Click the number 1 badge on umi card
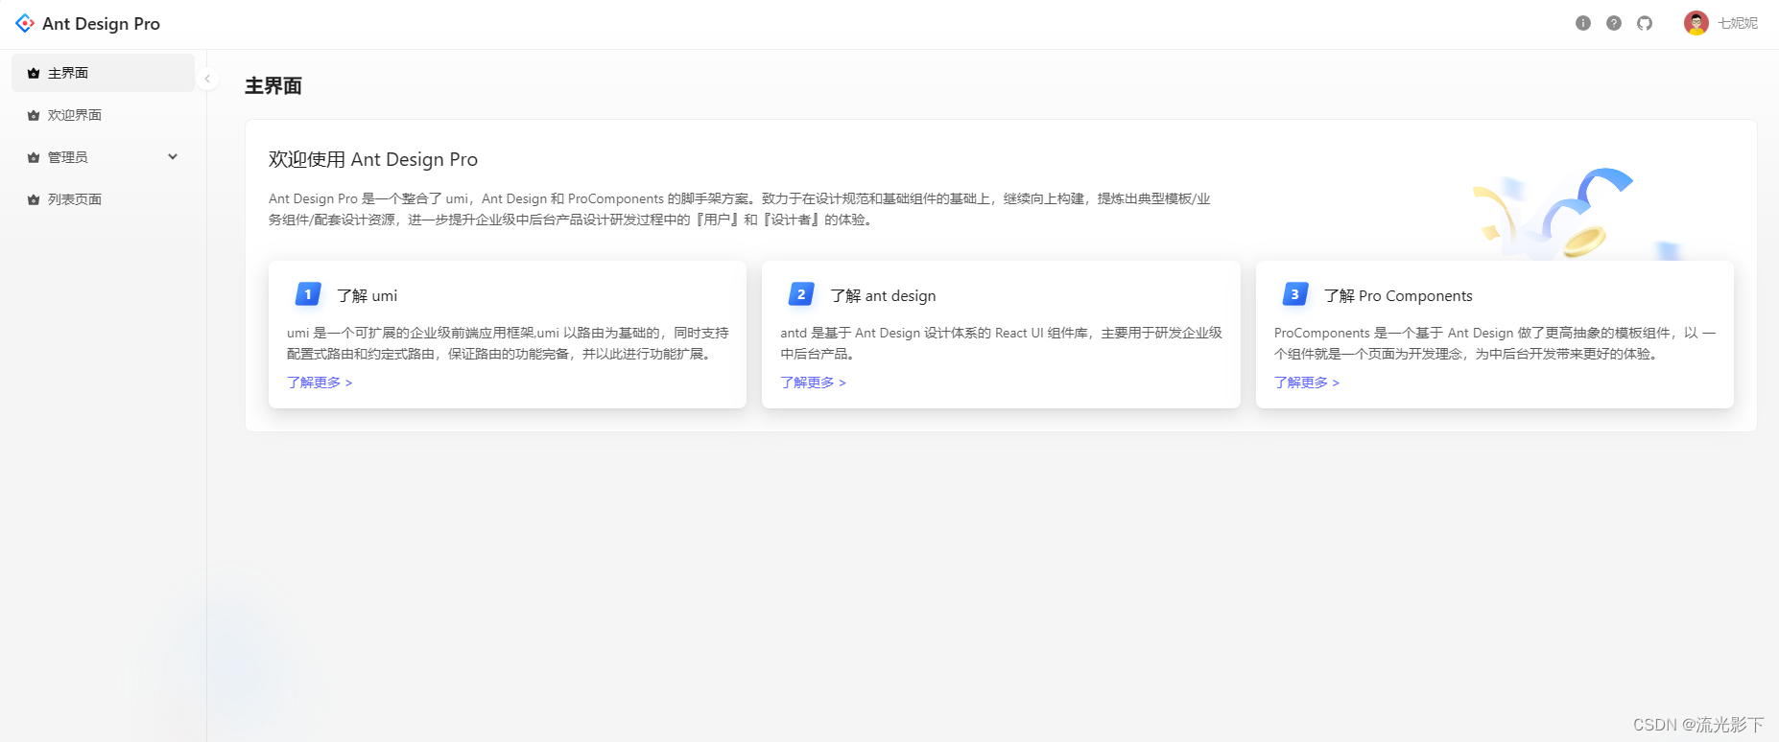 click(x=308, y=294)
